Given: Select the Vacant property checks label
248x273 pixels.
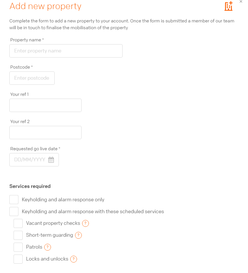Looking at the screenshot, I should [53, 223].
